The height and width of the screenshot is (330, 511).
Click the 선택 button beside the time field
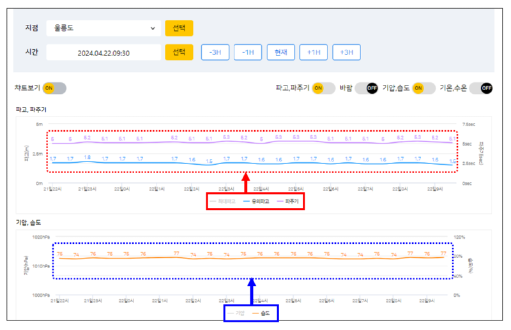pos(179,52)
